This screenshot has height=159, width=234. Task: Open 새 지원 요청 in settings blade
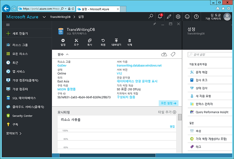click(x=210, y=96)
